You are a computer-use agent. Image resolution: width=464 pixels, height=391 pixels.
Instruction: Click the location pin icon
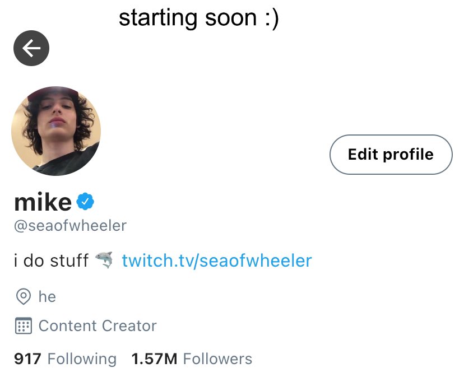pos(23,296)
